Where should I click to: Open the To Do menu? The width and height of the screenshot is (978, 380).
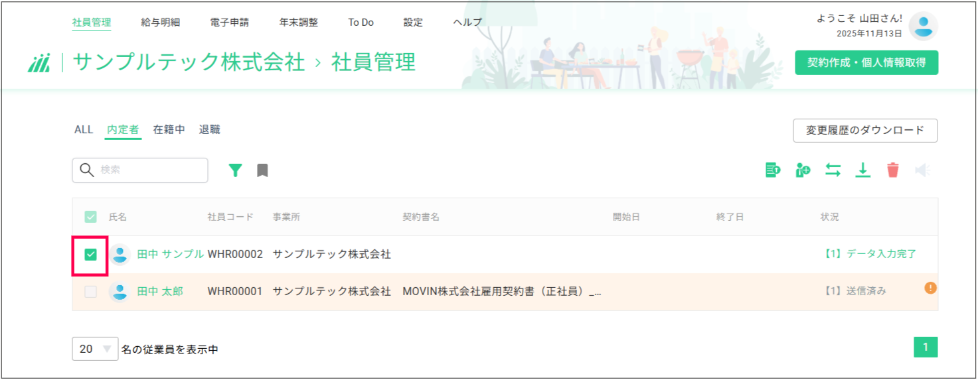tap(361, 22)
